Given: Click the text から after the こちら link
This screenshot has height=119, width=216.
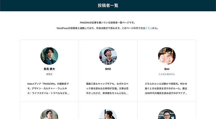Looking at the screenshot, I should (156, 28).
